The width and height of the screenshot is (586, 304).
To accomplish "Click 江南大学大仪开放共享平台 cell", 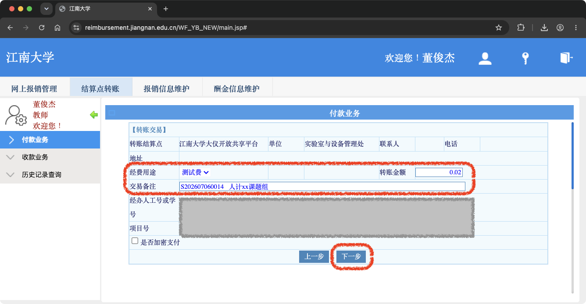I will (x=218, y=144).
